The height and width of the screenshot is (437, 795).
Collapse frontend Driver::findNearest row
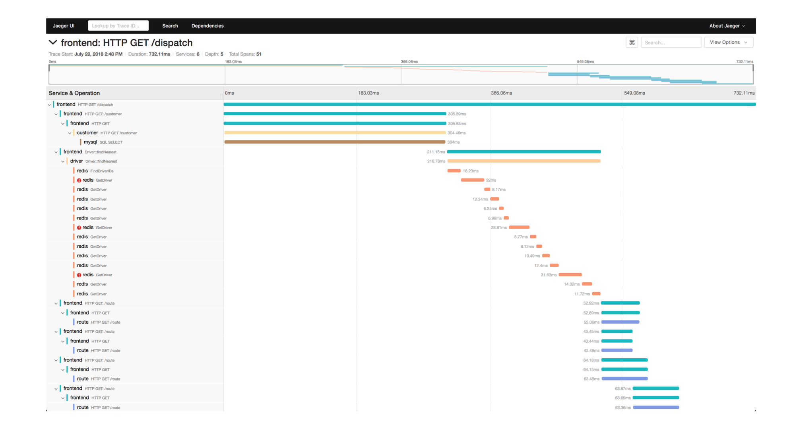[56, 152]
